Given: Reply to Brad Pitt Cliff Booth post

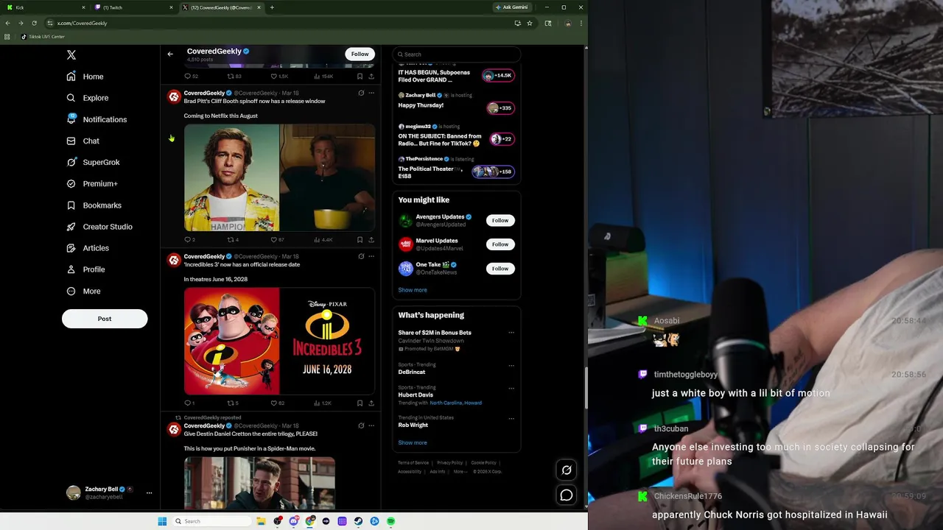Looking at the screenshot, I should coord(189,239).
